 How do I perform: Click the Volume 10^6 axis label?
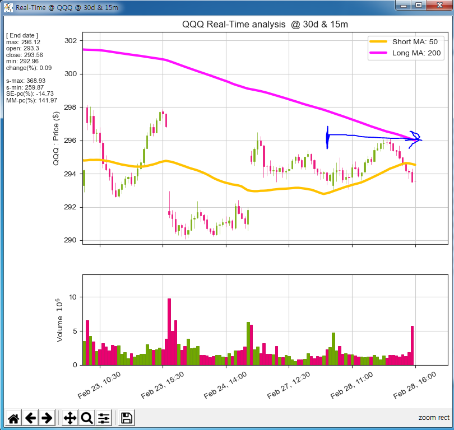pyautogui.click(x=59, y=320)
